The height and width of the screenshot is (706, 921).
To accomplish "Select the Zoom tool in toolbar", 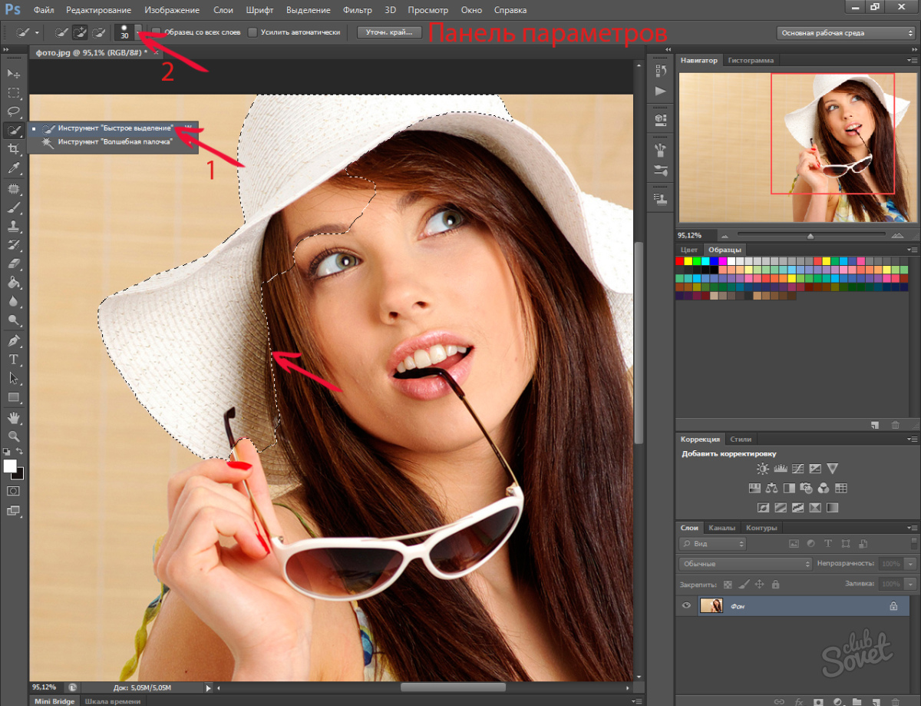I will coord(13,436).
